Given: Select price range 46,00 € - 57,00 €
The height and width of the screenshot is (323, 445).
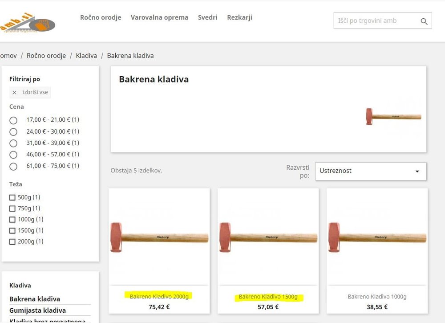Looking at the screenshot, I should click(13, 155).
